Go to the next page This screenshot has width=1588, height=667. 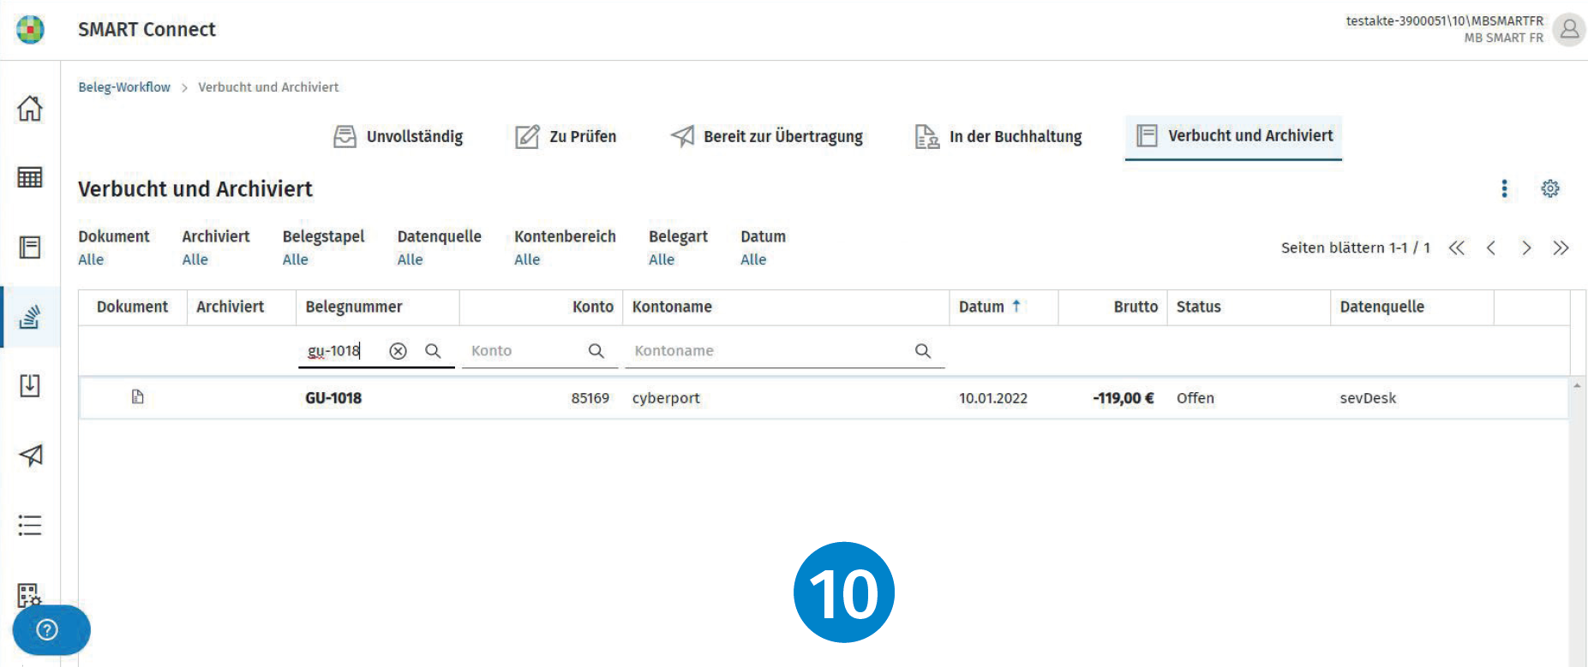(1526, 247)
